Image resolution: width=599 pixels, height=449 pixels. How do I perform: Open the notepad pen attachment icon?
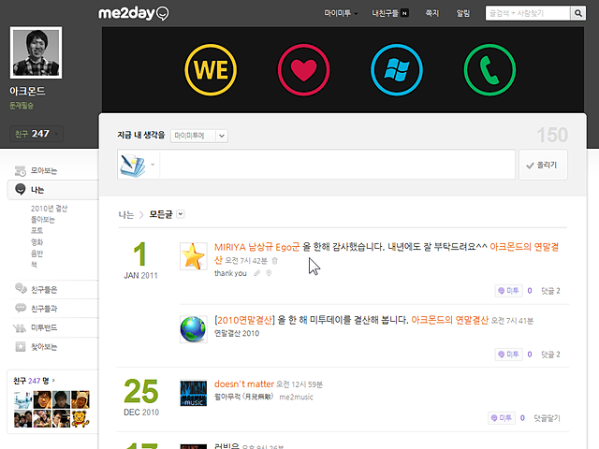click(131, 165)
